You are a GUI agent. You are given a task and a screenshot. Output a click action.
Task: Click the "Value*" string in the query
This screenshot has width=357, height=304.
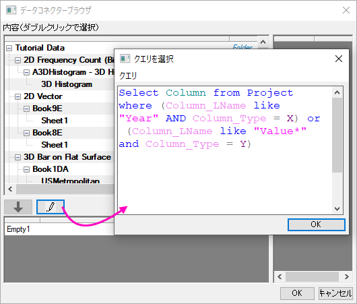(x=280, y=131)
